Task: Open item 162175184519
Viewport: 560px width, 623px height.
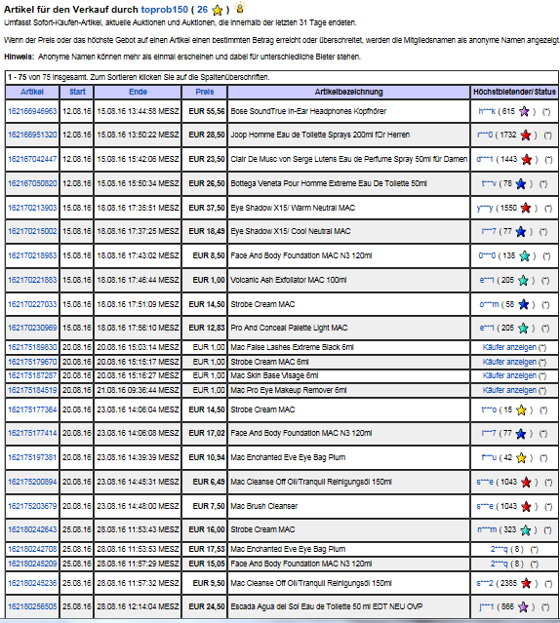Action: click(32, 390)
